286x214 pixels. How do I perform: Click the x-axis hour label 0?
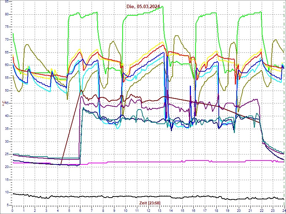(12, 210)
